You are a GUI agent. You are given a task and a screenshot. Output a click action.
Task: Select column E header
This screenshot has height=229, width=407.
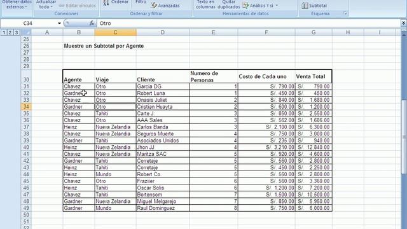pyautogui.click(x=214, y=32)
